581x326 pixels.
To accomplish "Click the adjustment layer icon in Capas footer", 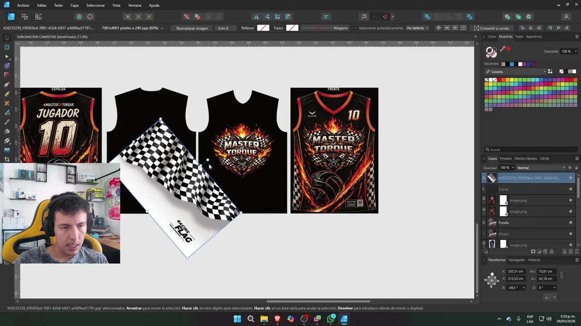I will [539, 251].
